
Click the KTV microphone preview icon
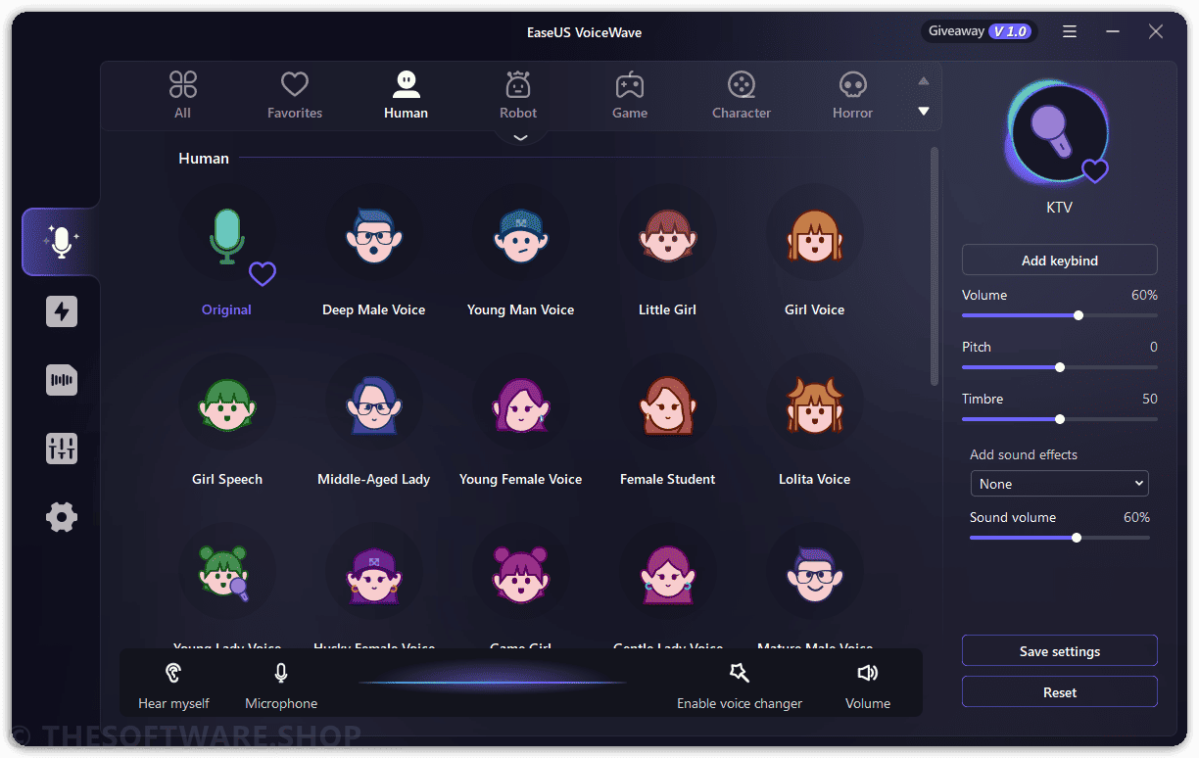click(x=1058, y=134)
